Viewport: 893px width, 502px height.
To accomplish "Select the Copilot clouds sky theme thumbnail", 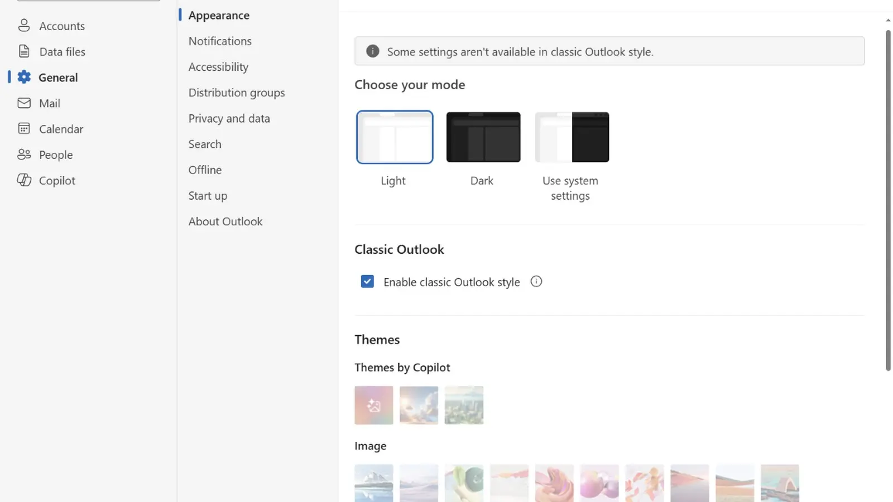I will (419, 405).
